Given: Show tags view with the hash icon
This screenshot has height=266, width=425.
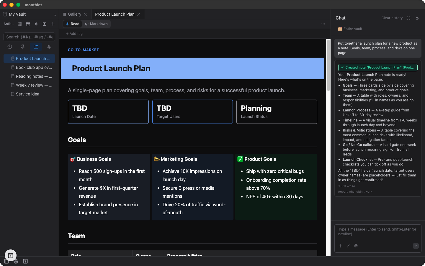Looking at the screenshot, I should (x=49, y=47).
